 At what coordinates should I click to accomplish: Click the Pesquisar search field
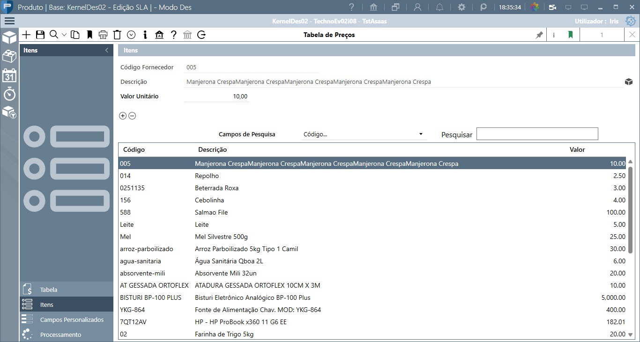coord(537,134)
